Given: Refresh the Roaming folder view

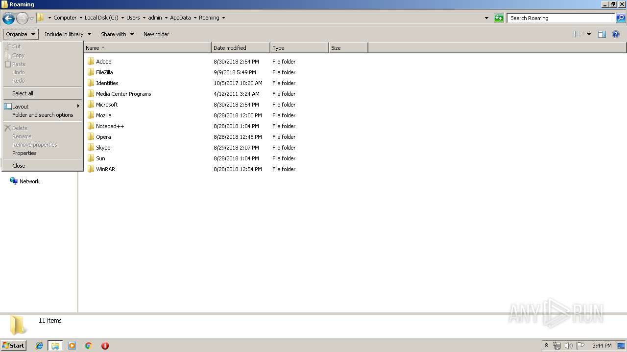Looking at the screenshot, I should point(499,18).
